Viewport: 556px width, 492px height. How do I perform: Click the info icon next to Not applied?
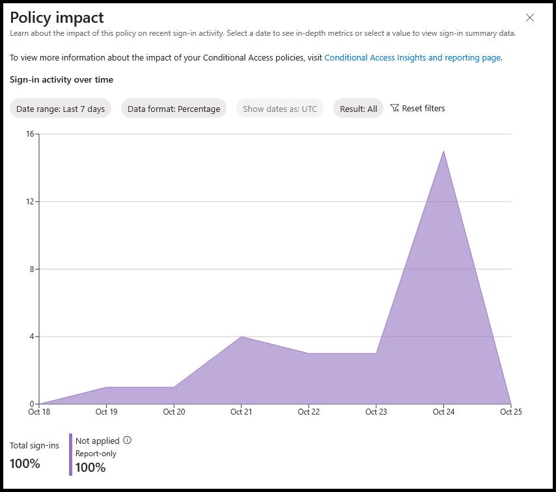coord(128,441)
